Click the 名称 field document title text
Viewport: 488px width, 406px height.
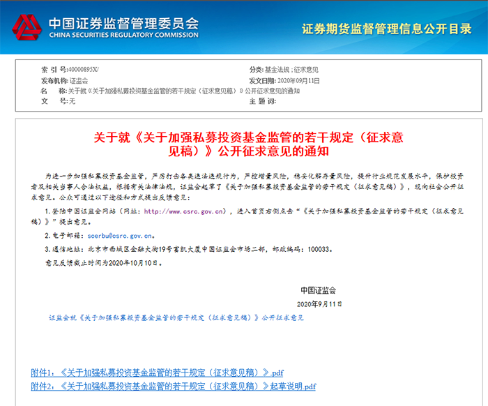[183, 91]
